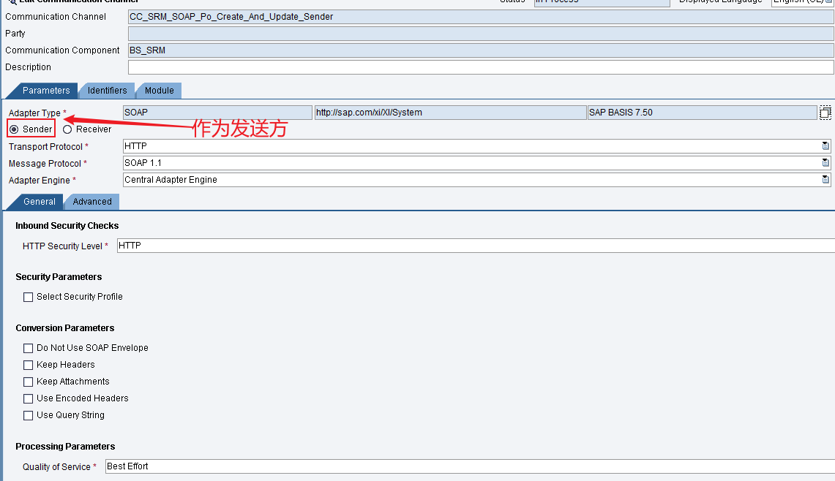The height and width of the screenshot is (481, 835).
Task: Open the HTTP Security Level combo box
Action: [x=476, y=246]
